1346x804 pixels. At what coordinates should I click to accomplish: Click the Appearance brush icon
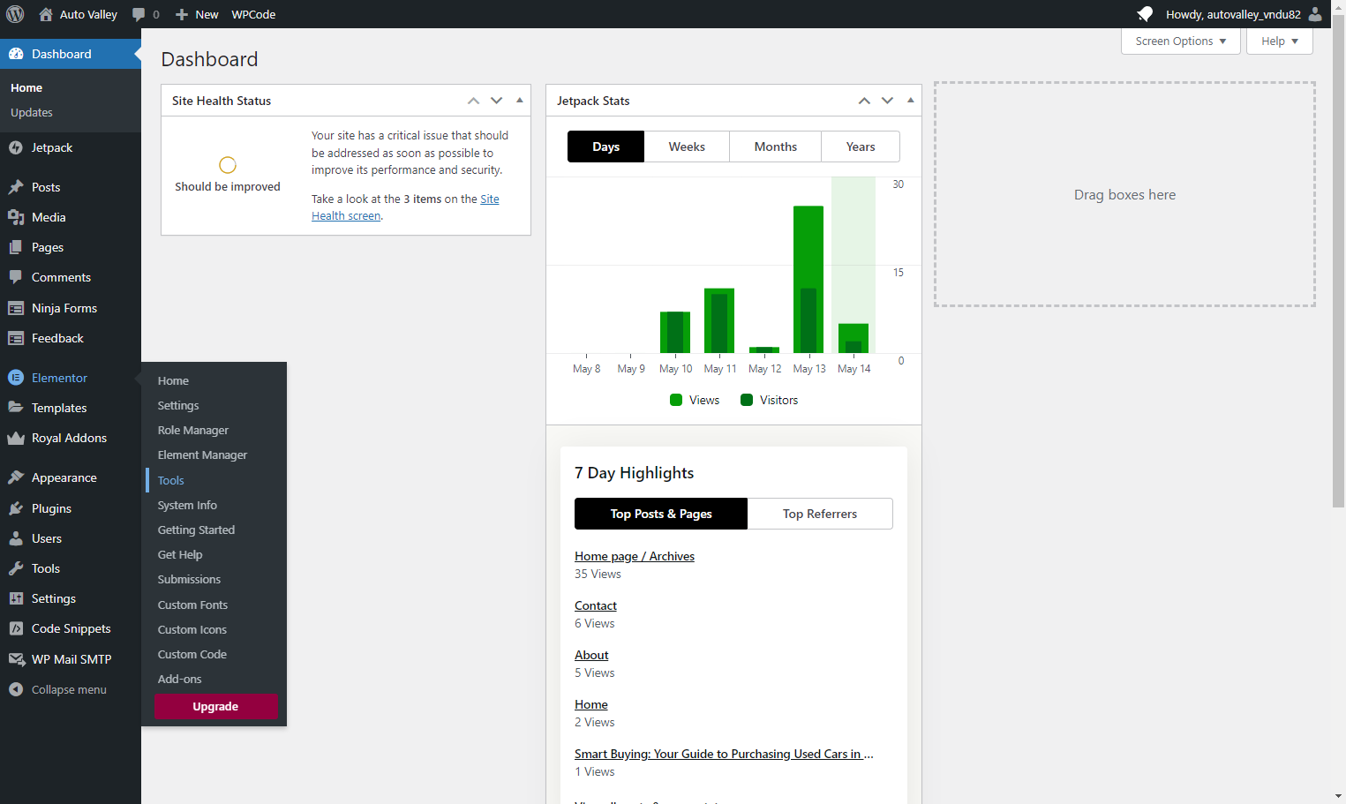tap(16, 477)
